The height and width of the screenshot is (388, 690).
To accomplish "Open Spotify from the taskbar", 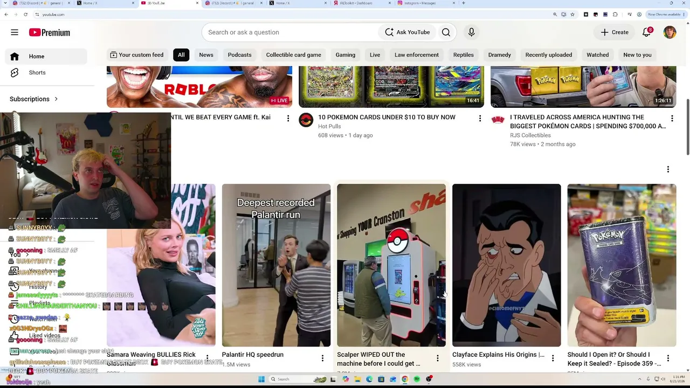I will (x=417, y=379).
